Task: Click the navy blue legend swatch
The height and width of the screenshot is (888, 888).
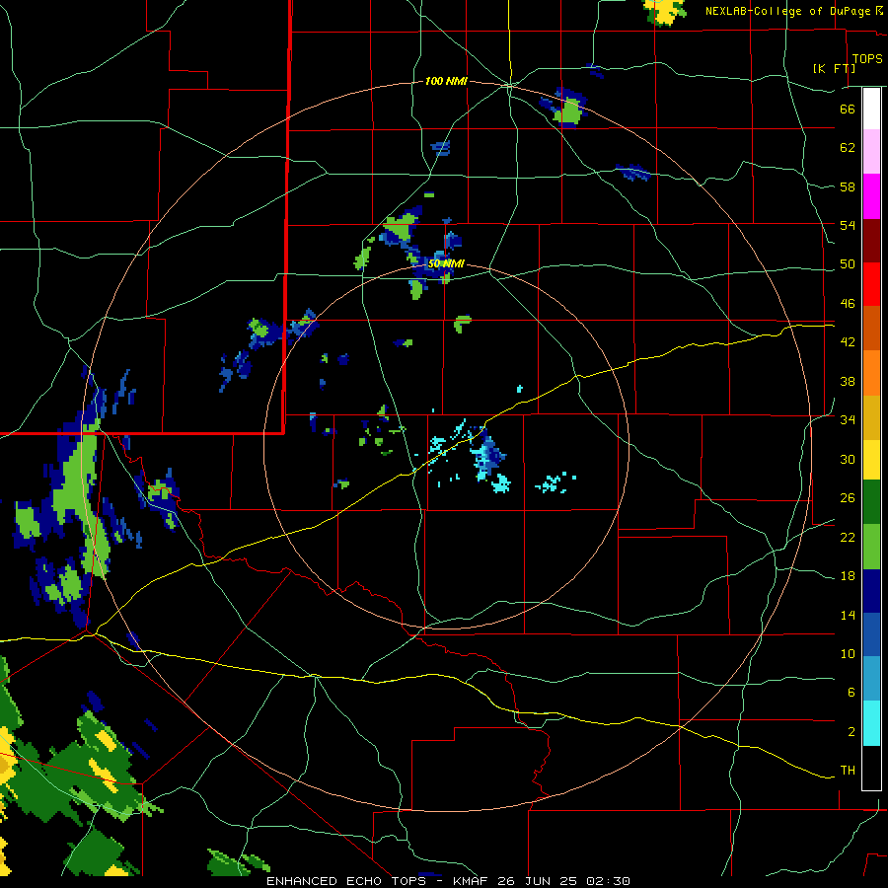Action: click(871, 592)
